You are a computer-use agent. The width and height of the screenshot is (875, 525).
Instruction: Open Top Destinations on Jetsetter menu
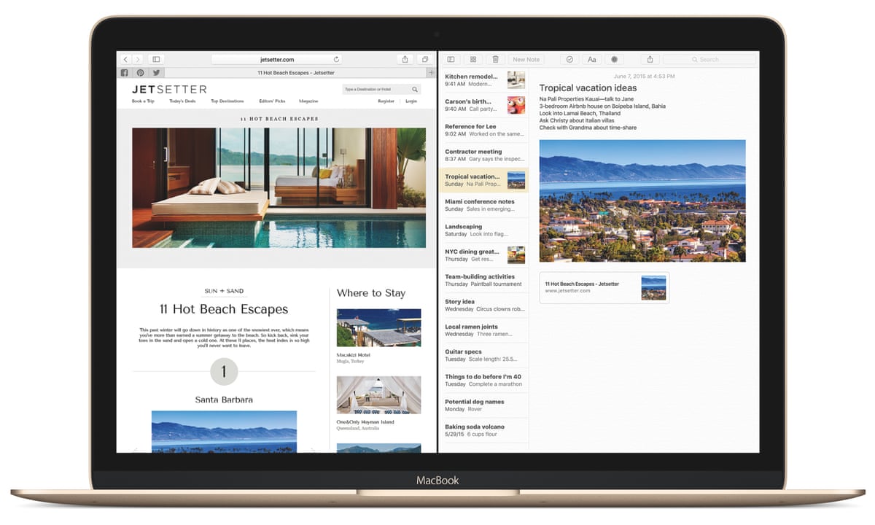[227, 101]
